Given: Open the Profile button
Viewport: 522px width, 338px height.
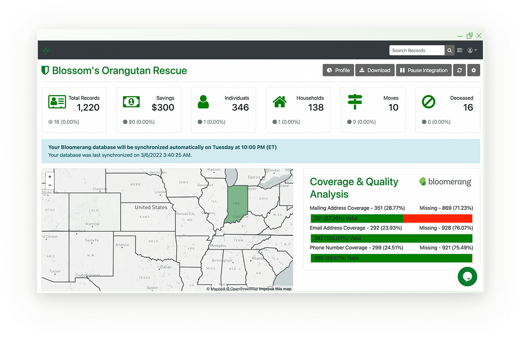Looking at the screenshot, I should [338, 70].
